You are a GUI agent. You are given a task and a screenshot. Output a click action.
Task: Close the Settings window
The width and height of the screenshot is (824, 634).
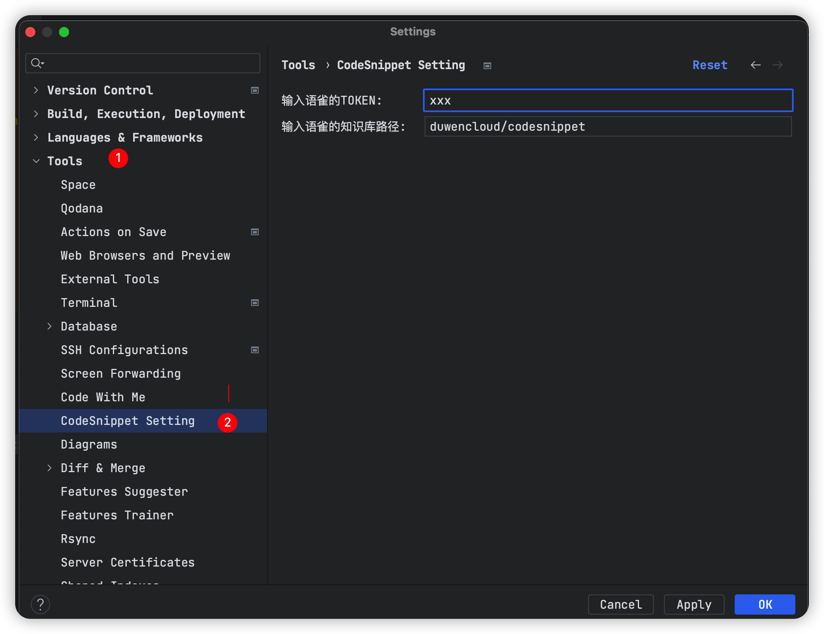(30, 32)
